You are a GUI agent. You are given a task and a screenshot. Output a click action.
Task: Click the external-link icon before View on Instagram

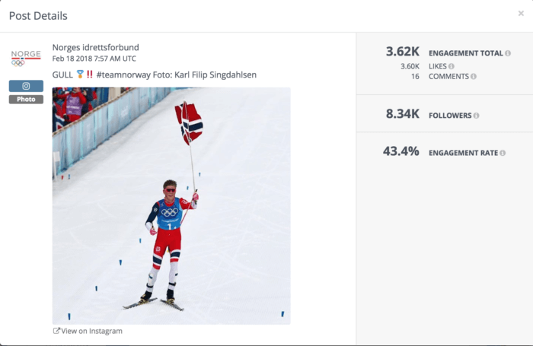point(56,331)
